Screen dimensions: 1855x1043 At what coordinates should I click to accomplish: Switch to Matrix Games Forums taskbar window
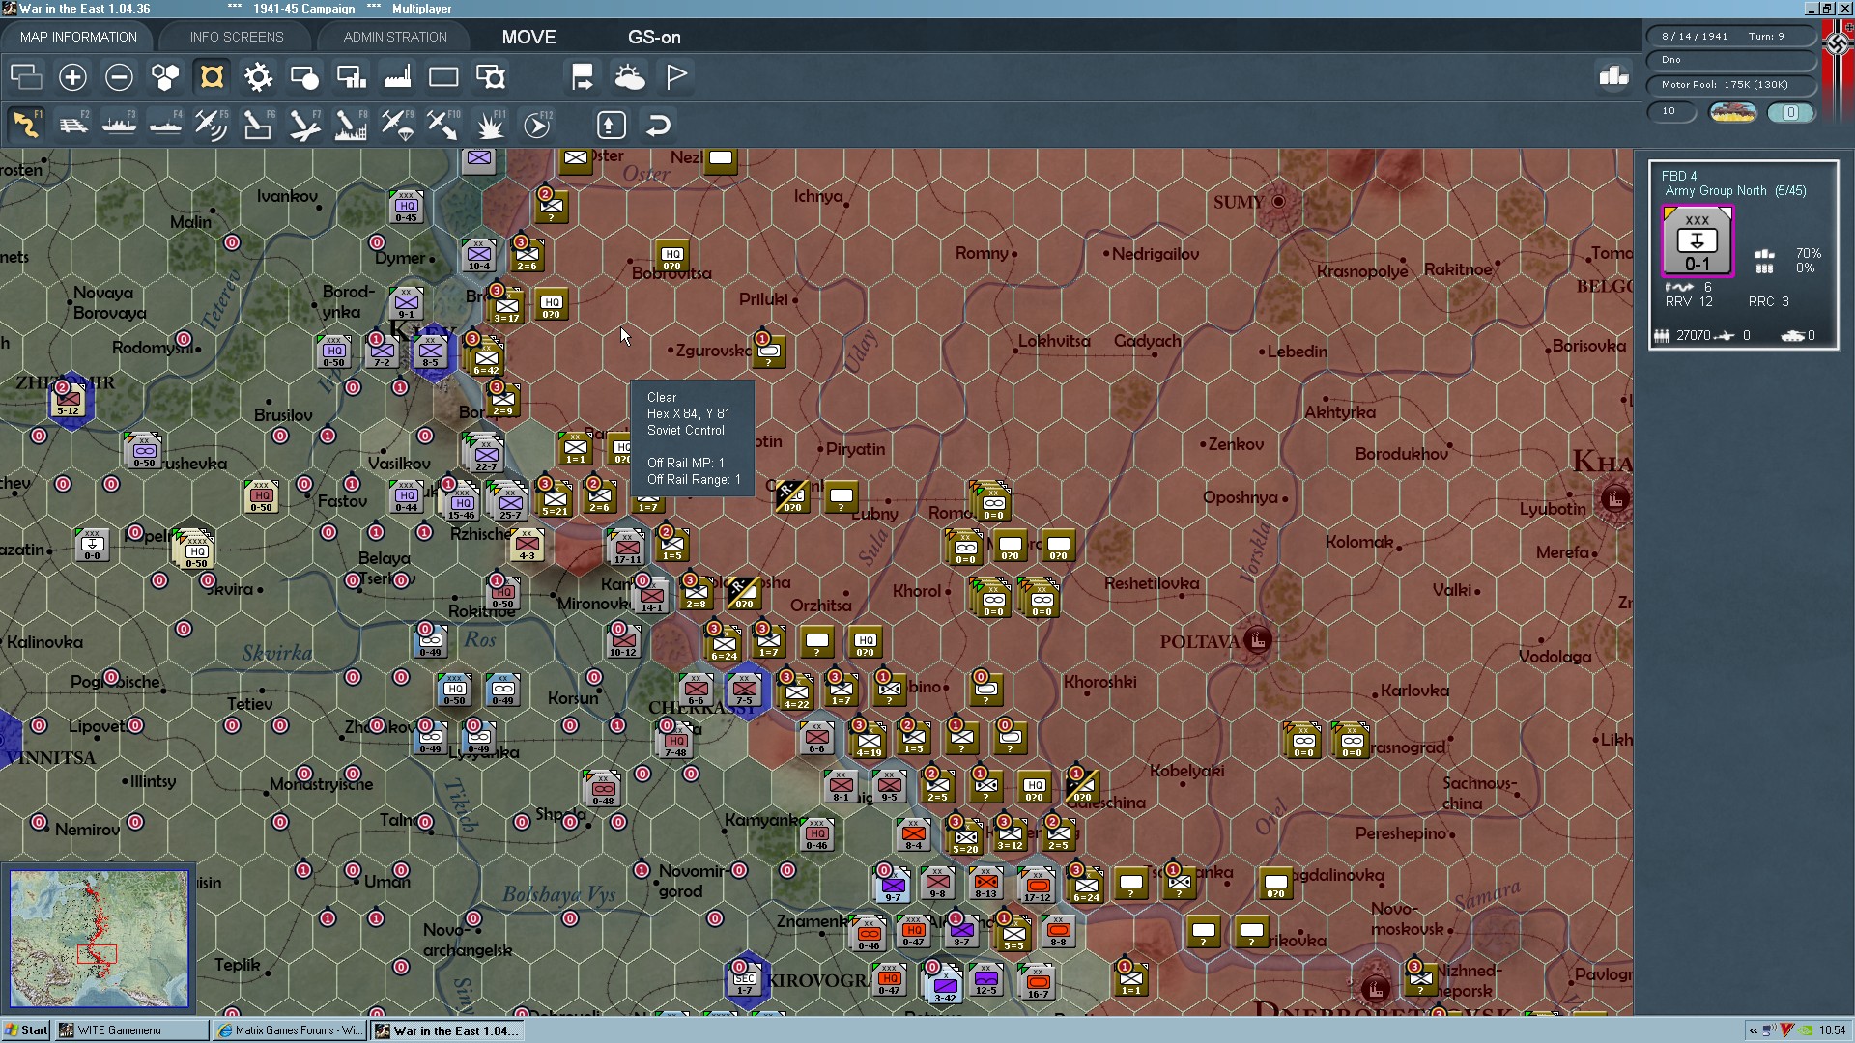(x=290, y=1030)
